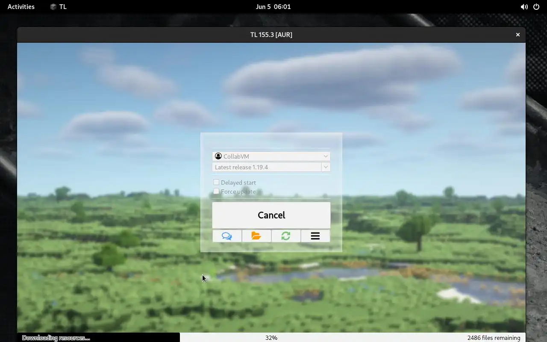
Task: Expand the CollabVM account dropdown
Action: (271, 156)
